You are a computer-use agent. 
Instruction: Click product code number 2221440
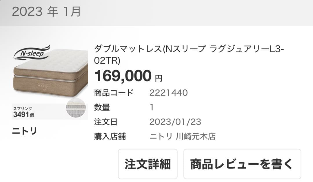[x=168, y=93]
